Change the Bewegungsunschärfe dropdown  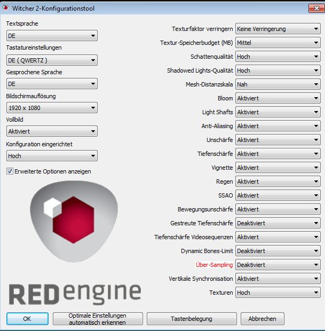click(x=278, y=209)
